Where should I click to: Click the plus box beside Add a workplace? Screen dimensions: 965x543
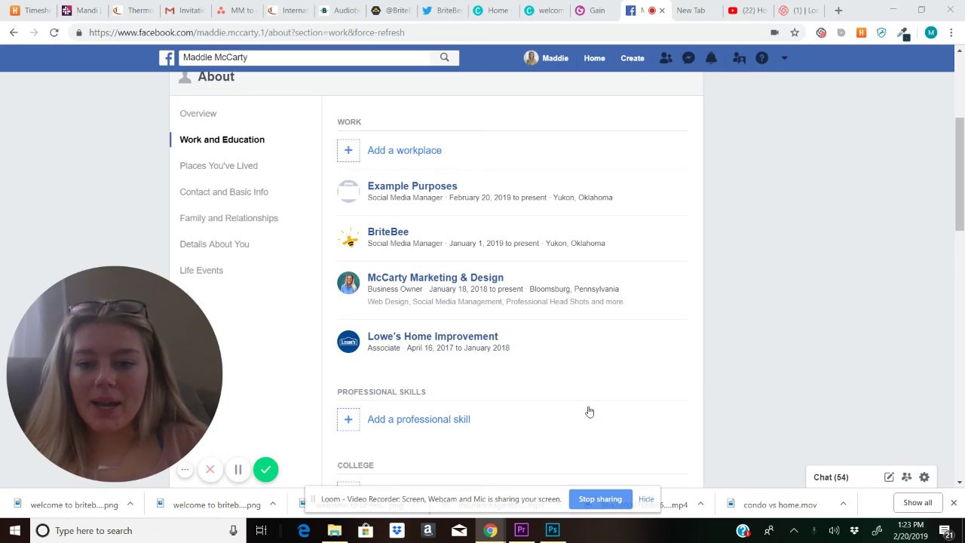[x=348, y=150]
